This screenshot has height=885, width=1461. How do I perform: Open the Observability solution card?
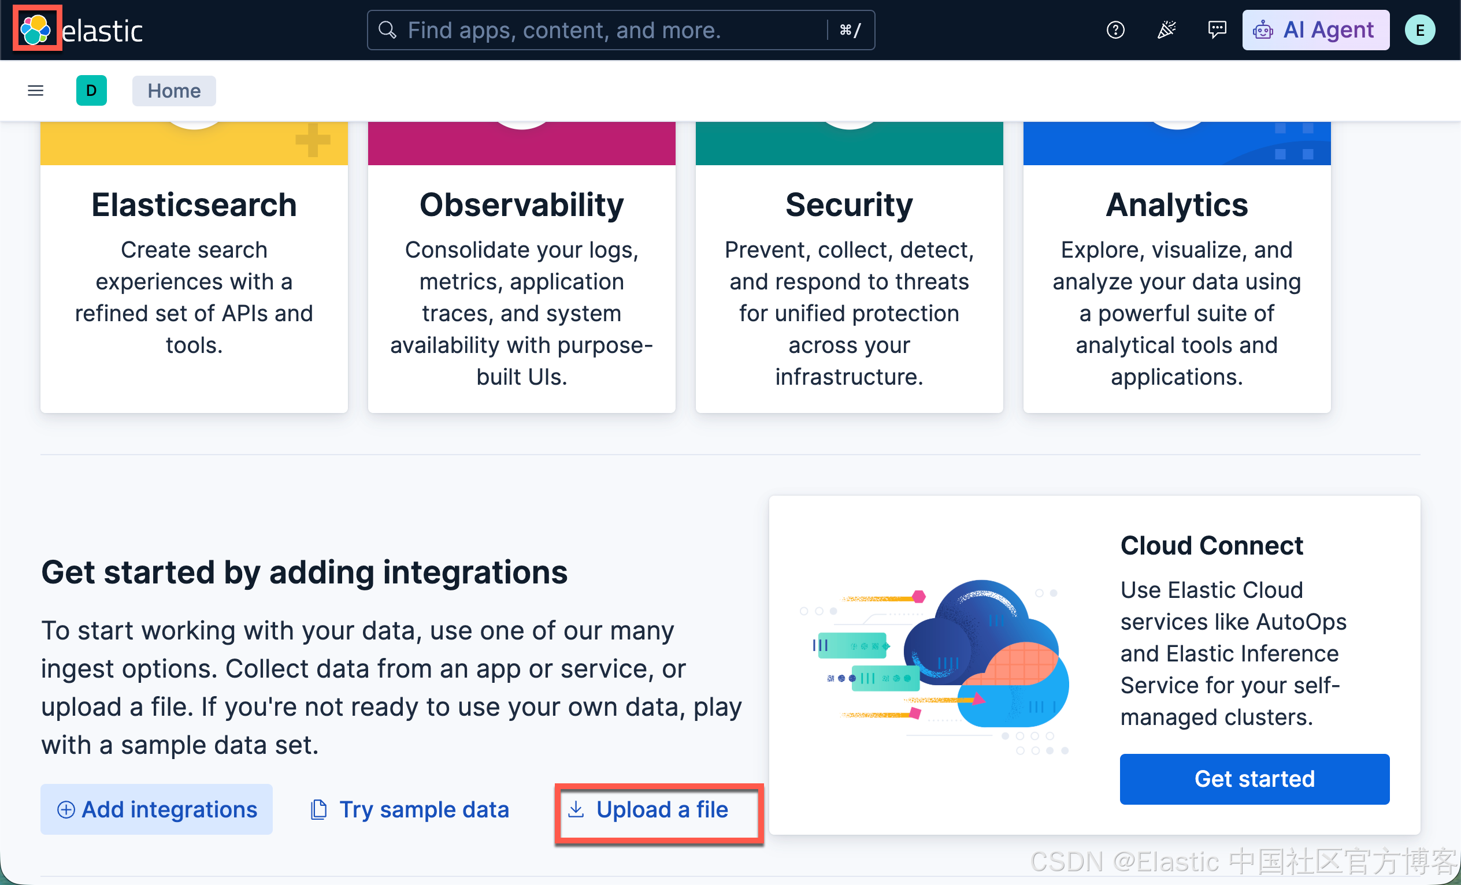pyautogui.click(x=521, y=267)
